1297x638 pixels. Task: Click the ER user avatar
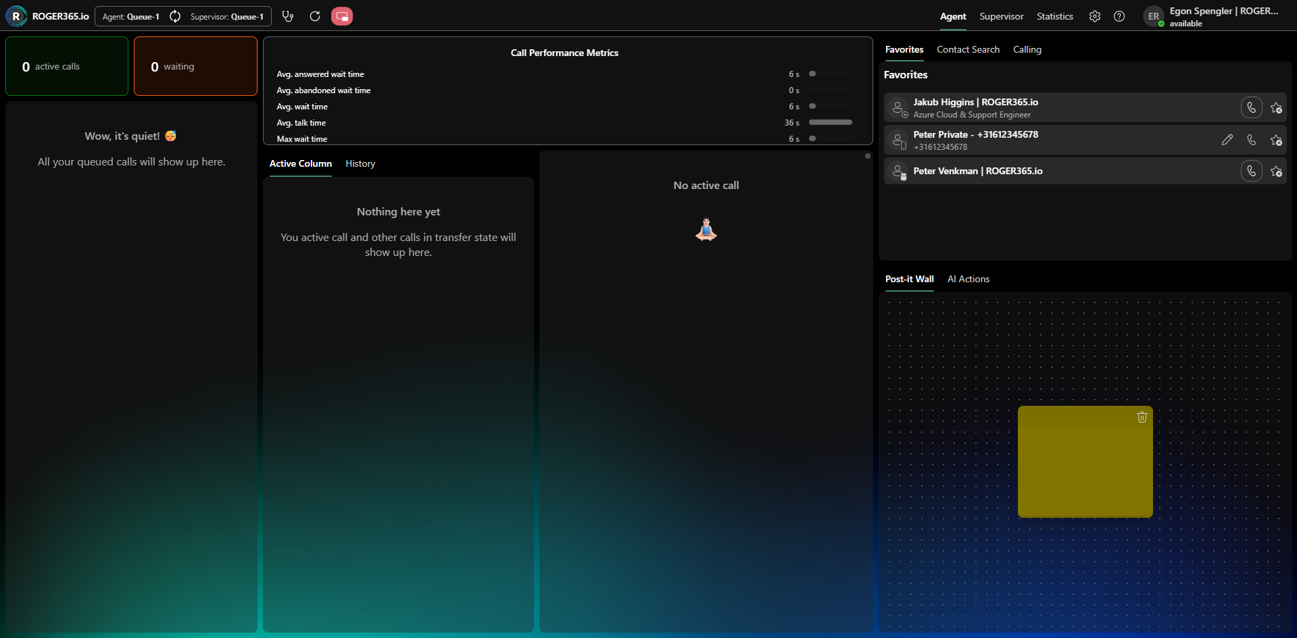pos(1154,16)
